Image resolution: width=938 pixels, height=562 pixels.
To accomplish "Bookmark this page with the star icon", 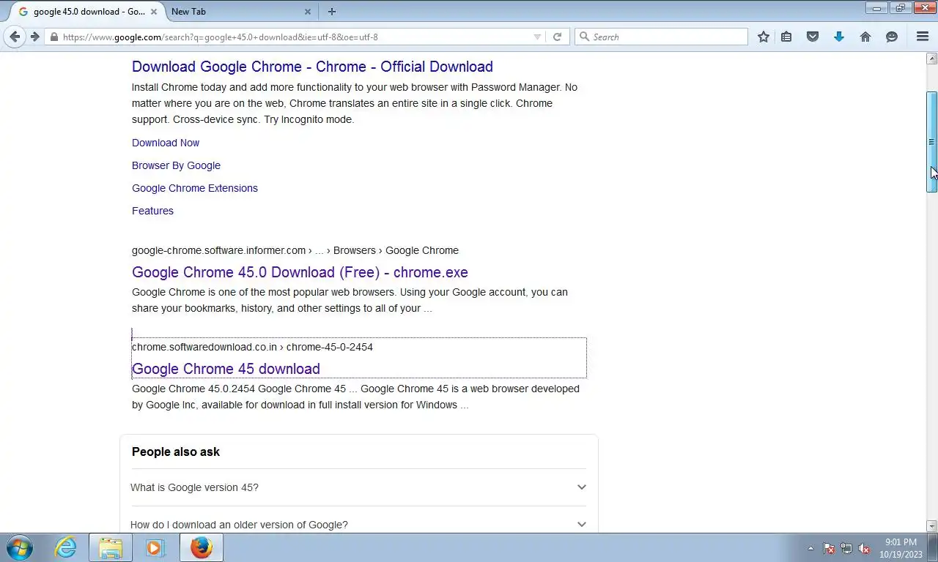I will 764,37.
